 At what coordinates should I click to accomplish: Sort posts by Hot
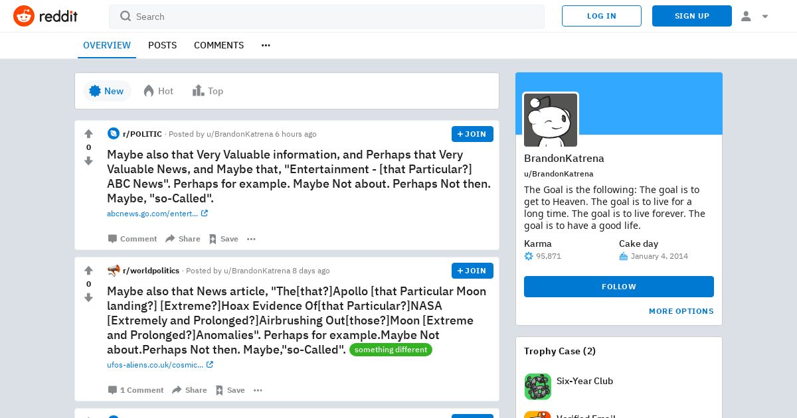[159, 91]
